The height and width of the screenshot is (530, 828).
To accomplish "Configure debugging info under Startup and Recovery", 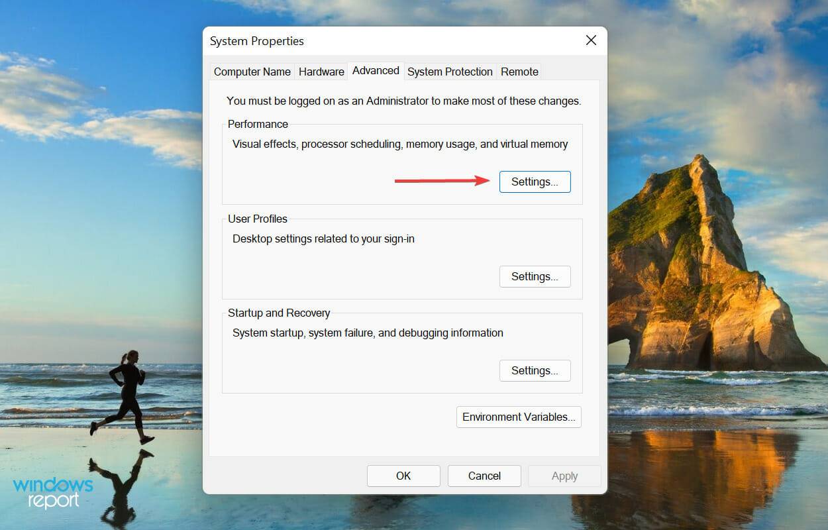I will coord(535,370).
